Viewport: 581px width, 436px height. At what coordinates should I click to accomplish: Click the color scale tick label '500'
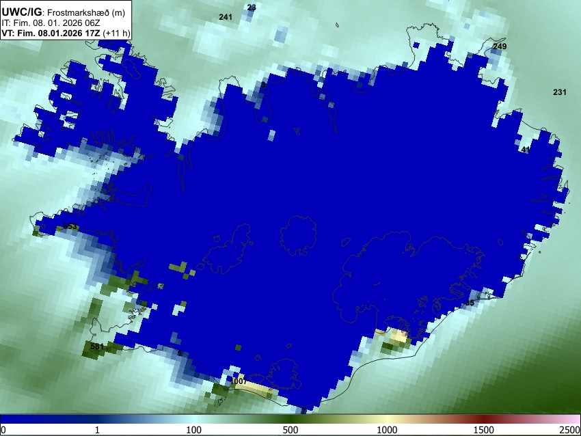point(290,430)
